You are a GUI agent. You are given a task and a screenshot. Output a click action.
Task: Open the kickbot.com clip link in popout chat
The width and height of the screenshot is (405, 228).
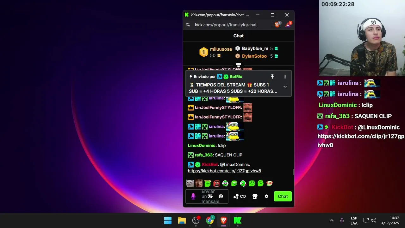[224, 171]
